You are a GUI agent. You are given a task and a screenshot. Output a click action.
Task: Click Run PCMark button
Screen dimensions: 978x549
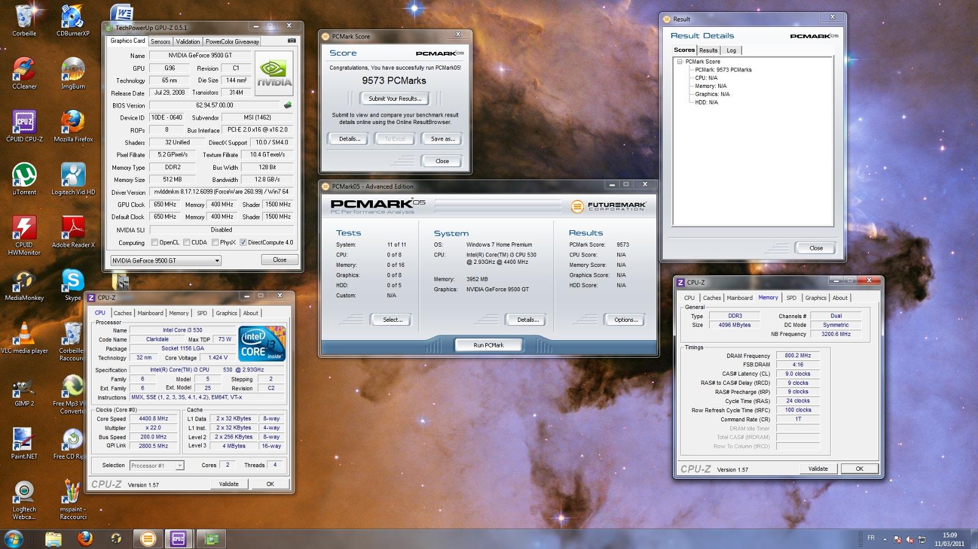click(488, 345)
